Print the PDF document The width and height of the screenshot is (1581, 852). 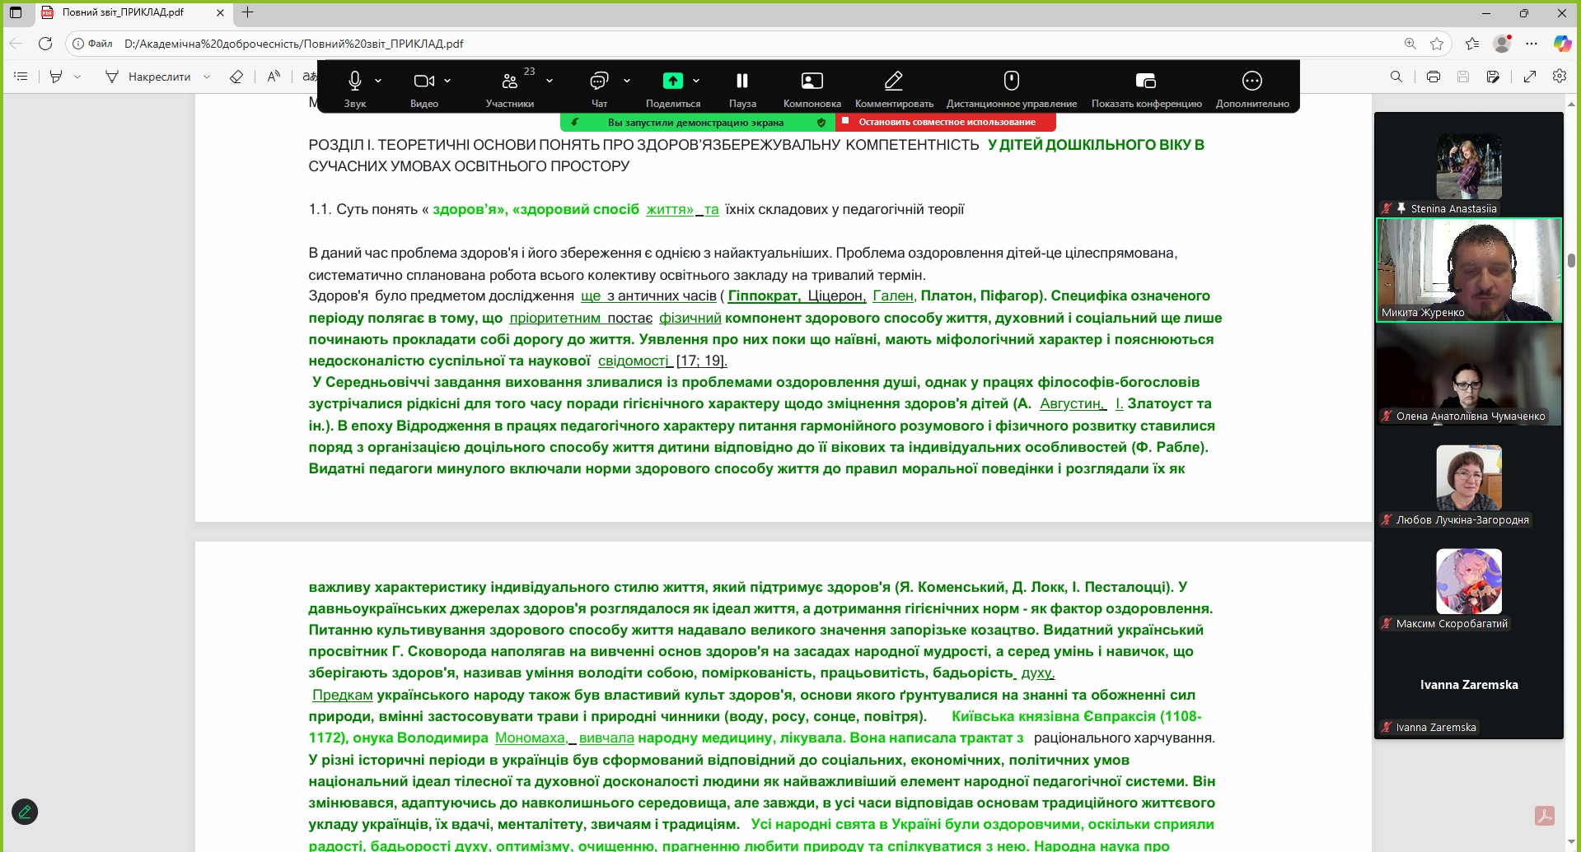pyautogui.click(x=1434, y=77)
